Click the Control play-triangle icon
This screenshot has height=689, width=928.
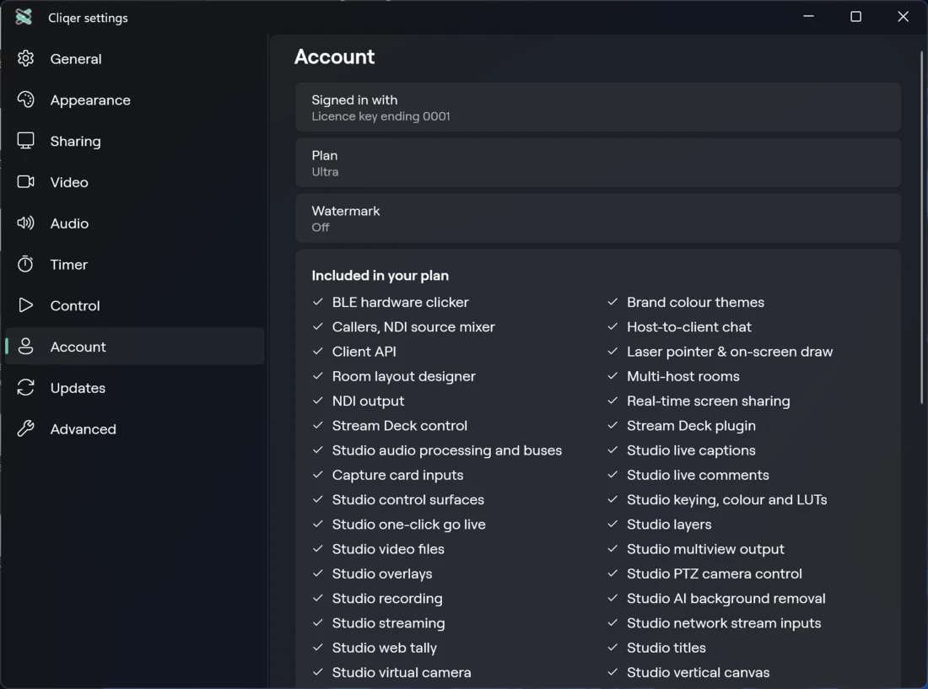(x=25, y=305)
